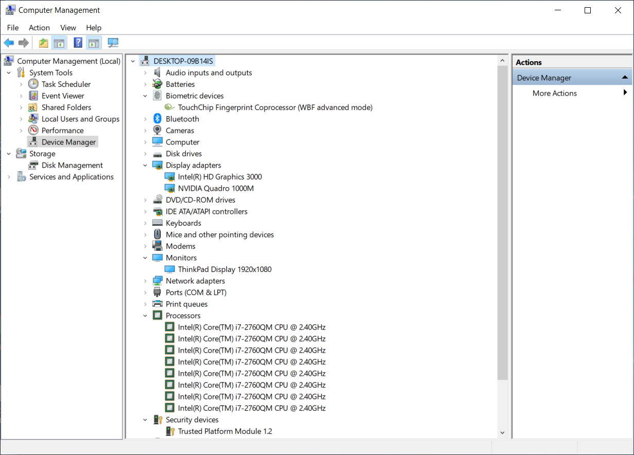634x455 pixels.
Task: Collapse the Monitors node
Action: coord(145,258)
